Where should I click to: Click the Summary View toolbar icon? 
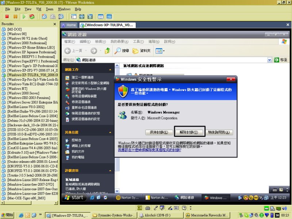click(101, 16)
